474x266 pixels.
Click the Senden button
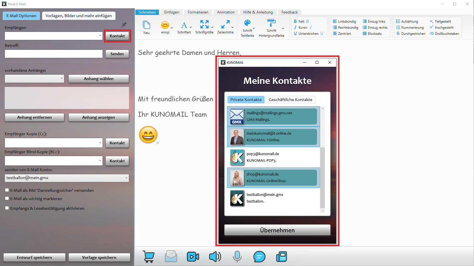click(117, 54)
